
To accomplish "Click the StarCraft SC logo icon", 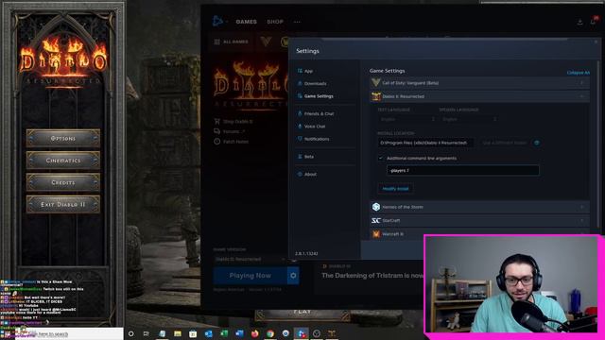I will point(376,220).
